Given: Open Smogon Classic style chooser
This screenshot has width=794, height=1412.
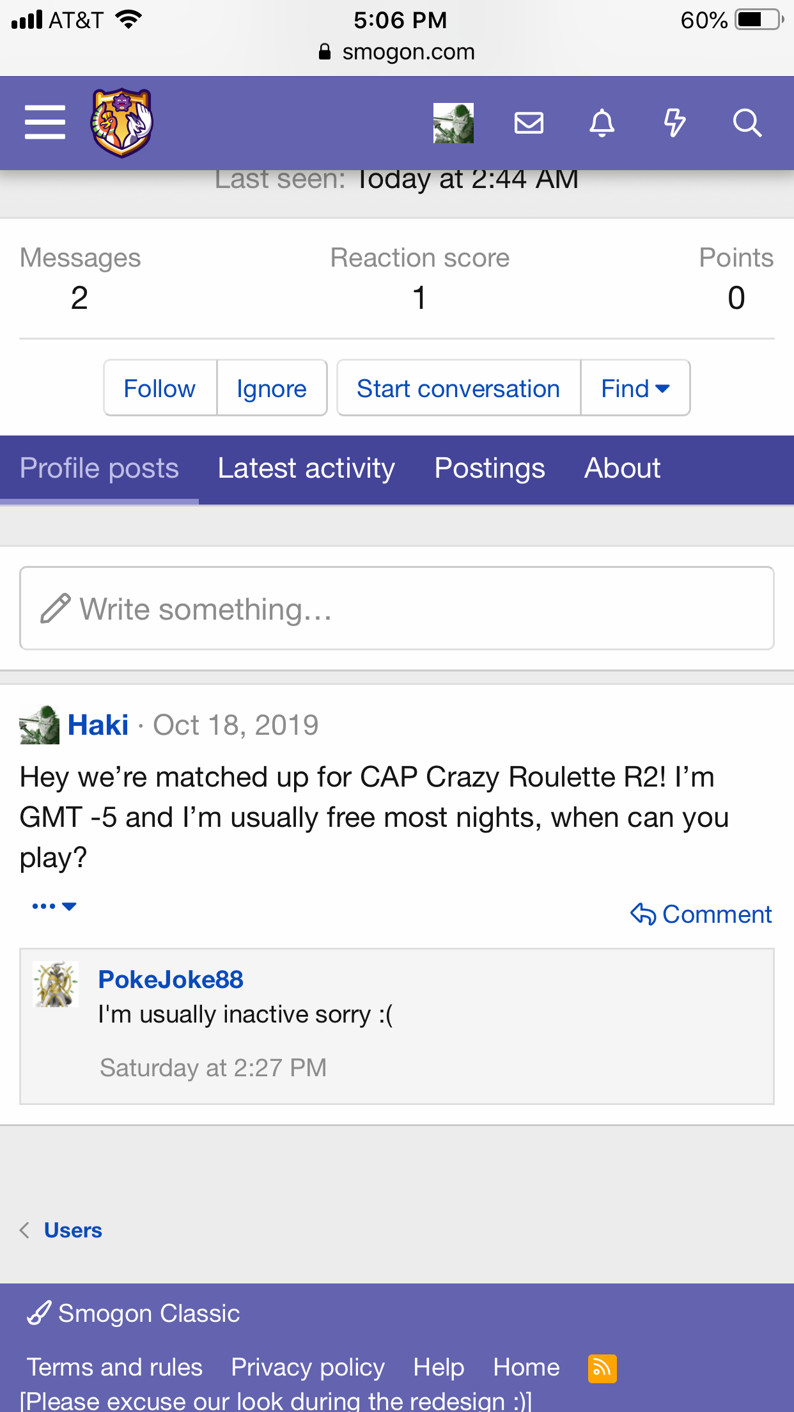Looking at the screenshot, I should 134,1314.
